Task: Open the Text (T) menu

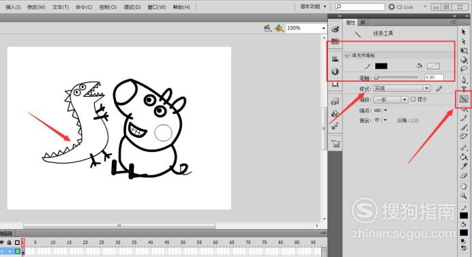Action: [60, 7]
